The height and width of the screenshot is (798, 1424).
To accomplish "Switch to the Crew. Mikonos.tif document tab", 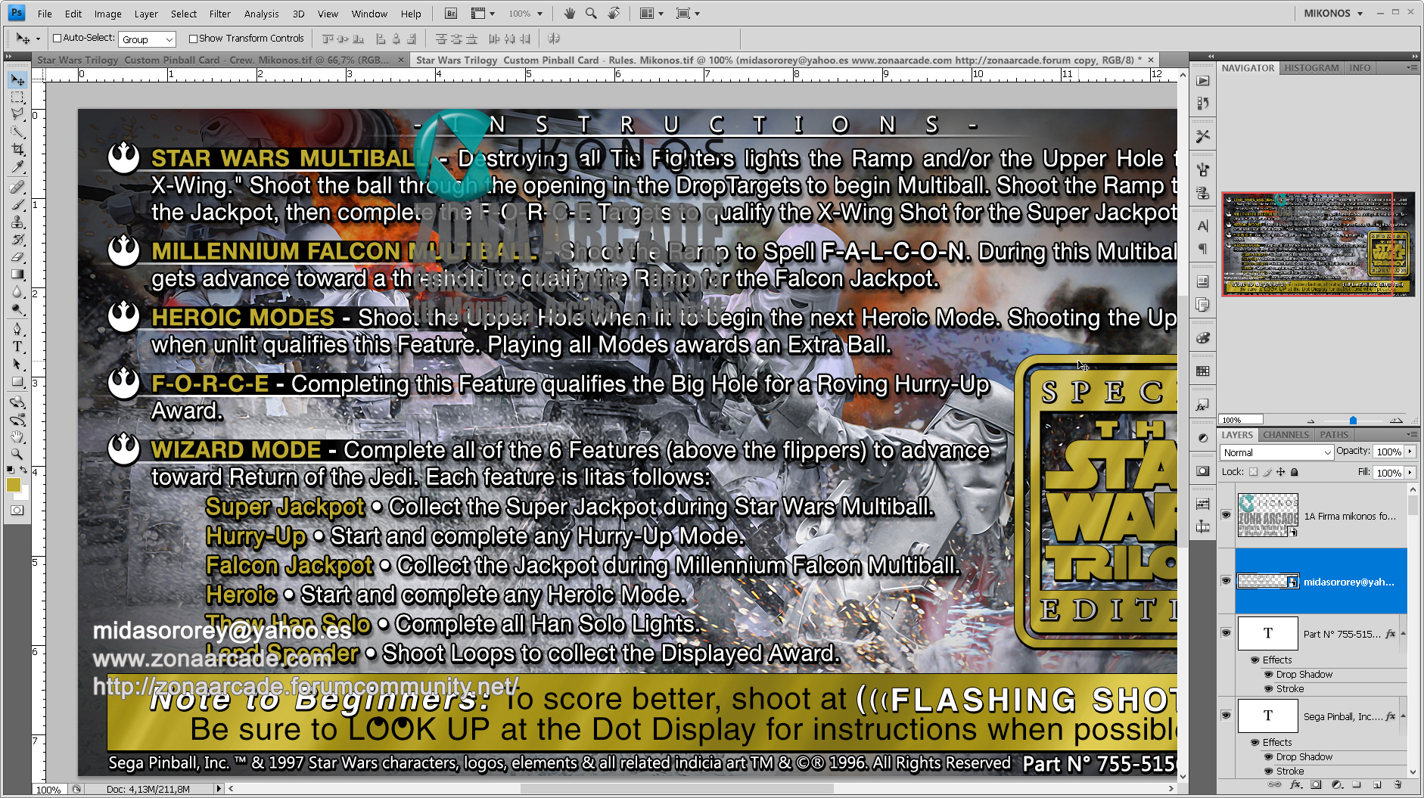I will [213, 60].
